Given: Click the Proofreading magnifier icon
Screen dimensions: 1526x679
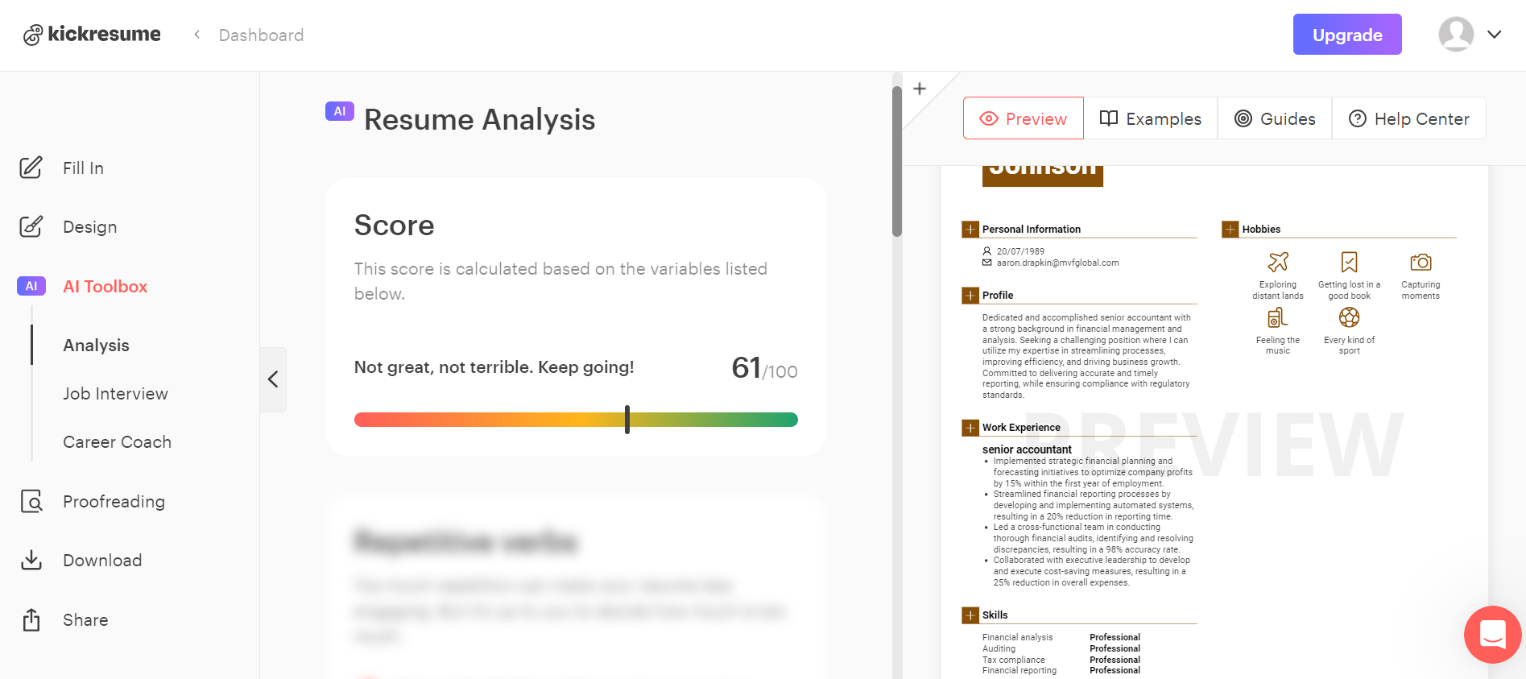Looking at the screenshot, I should tap(31, 501).
